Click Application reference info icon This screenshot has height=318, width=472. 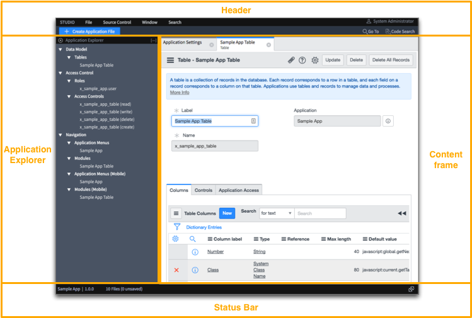pos(388,121)
